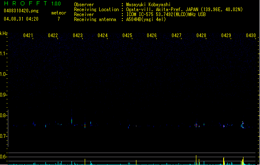Click the date stamp 04.08.31 04:20
The width and height of the screenshot is (260, 165).
coord(21,19)
